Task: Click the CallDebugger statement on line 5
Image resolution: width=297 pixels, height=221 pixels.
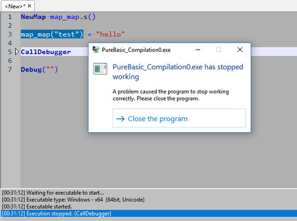Action: (46, 52)
